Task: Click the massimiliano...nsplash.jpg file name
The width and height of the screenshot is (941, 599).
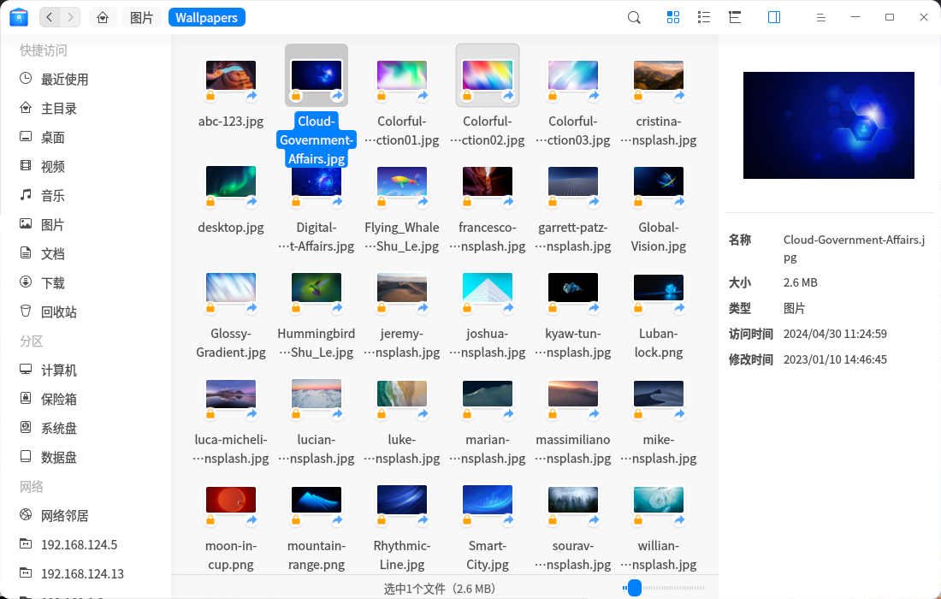Action: pyautogui.click(x=573, y=449)
